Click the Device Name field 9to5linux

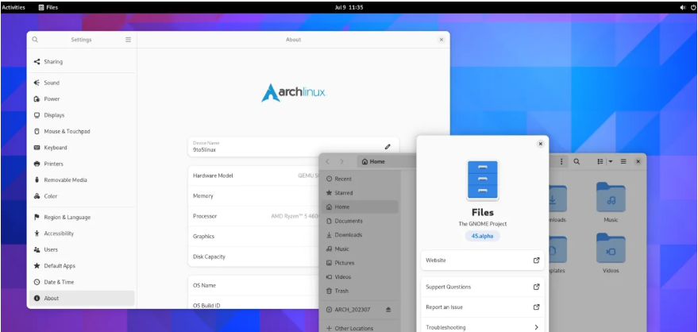[x=293, y=147]
